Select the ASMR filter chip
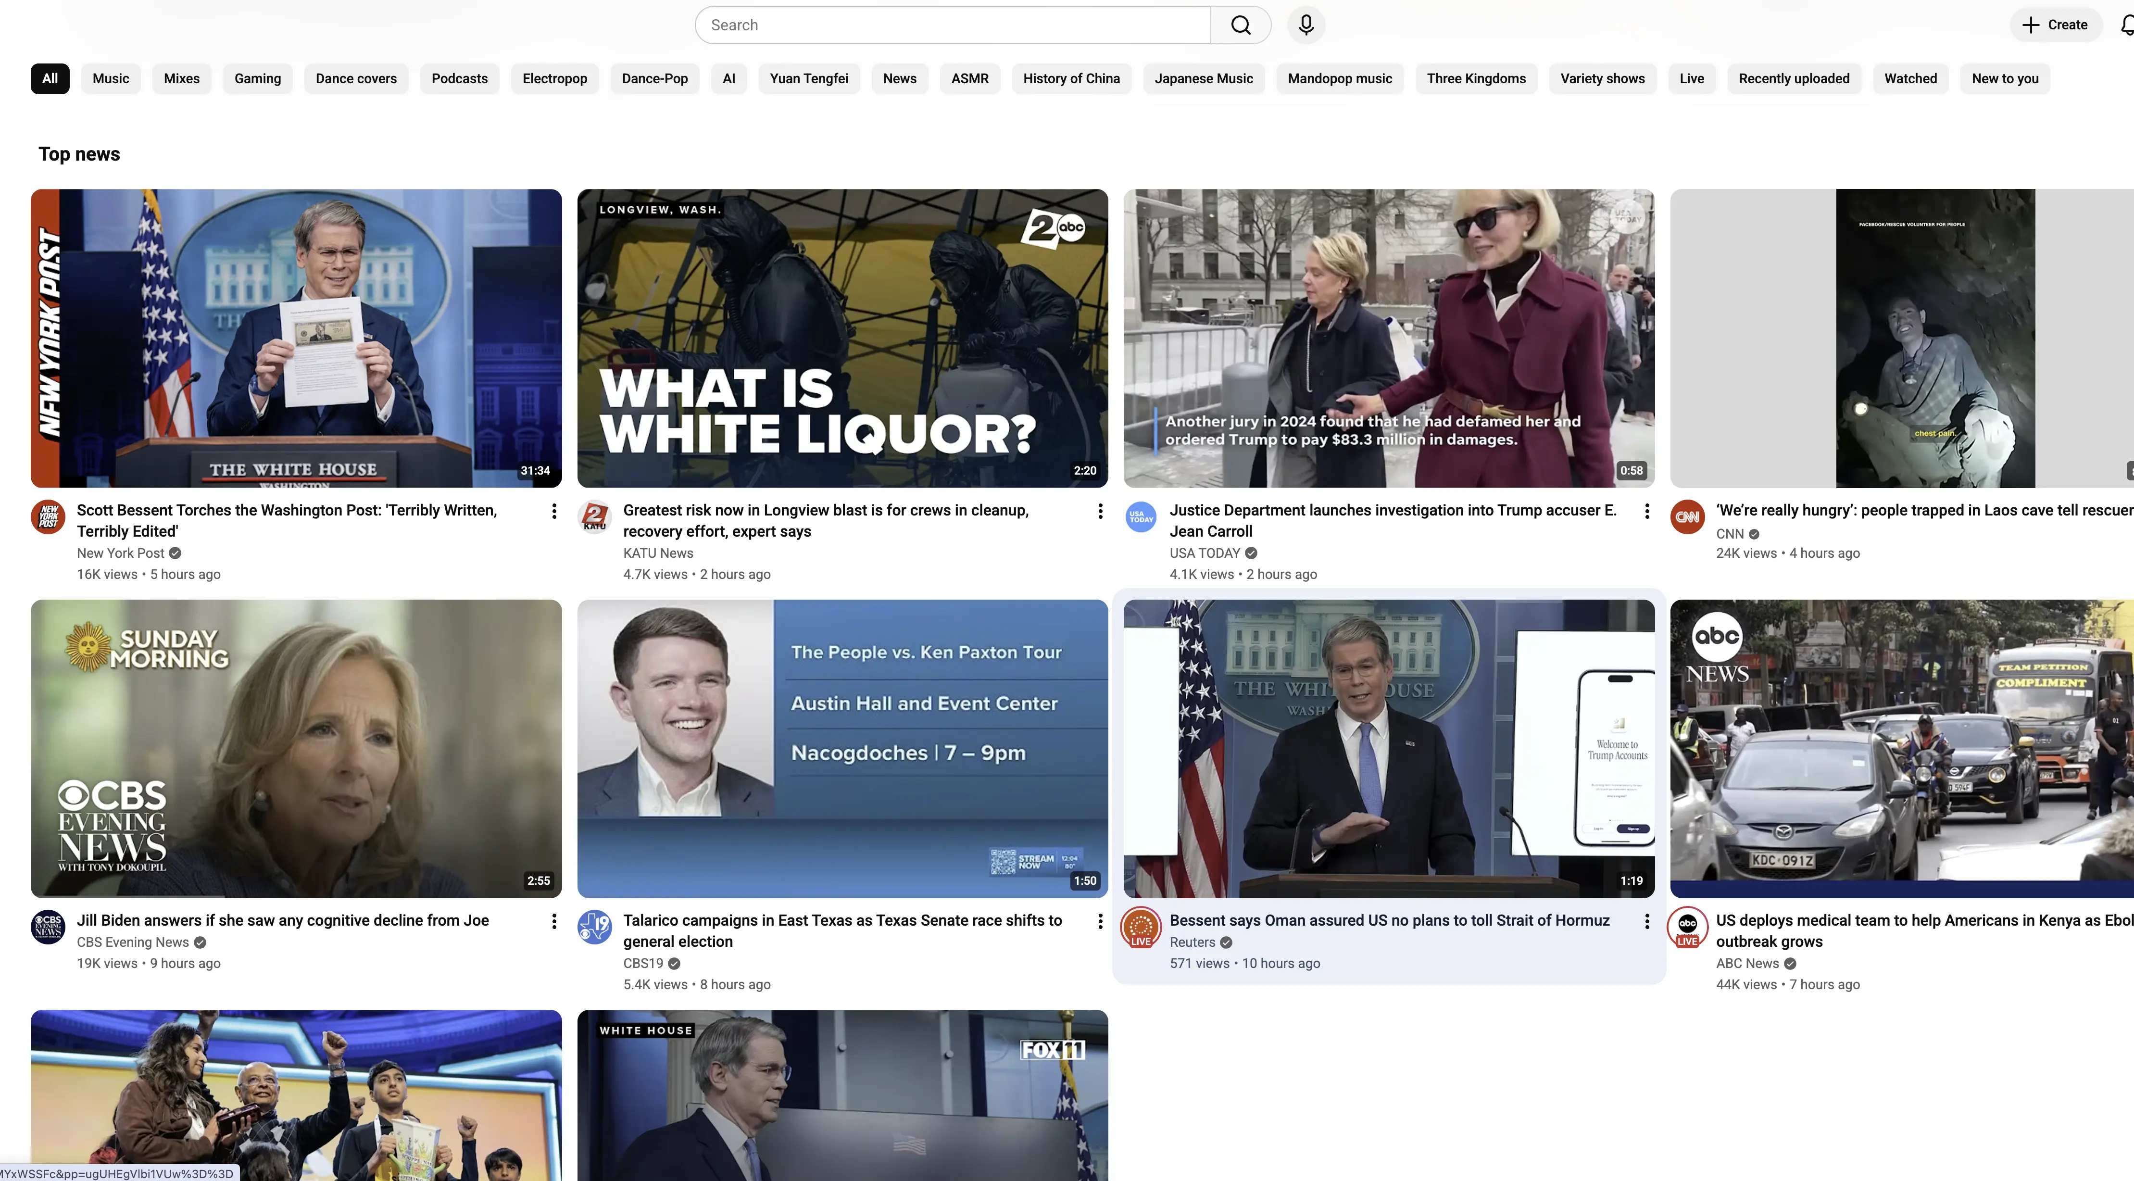The image size is (2134, 1181). coord(969,79)
